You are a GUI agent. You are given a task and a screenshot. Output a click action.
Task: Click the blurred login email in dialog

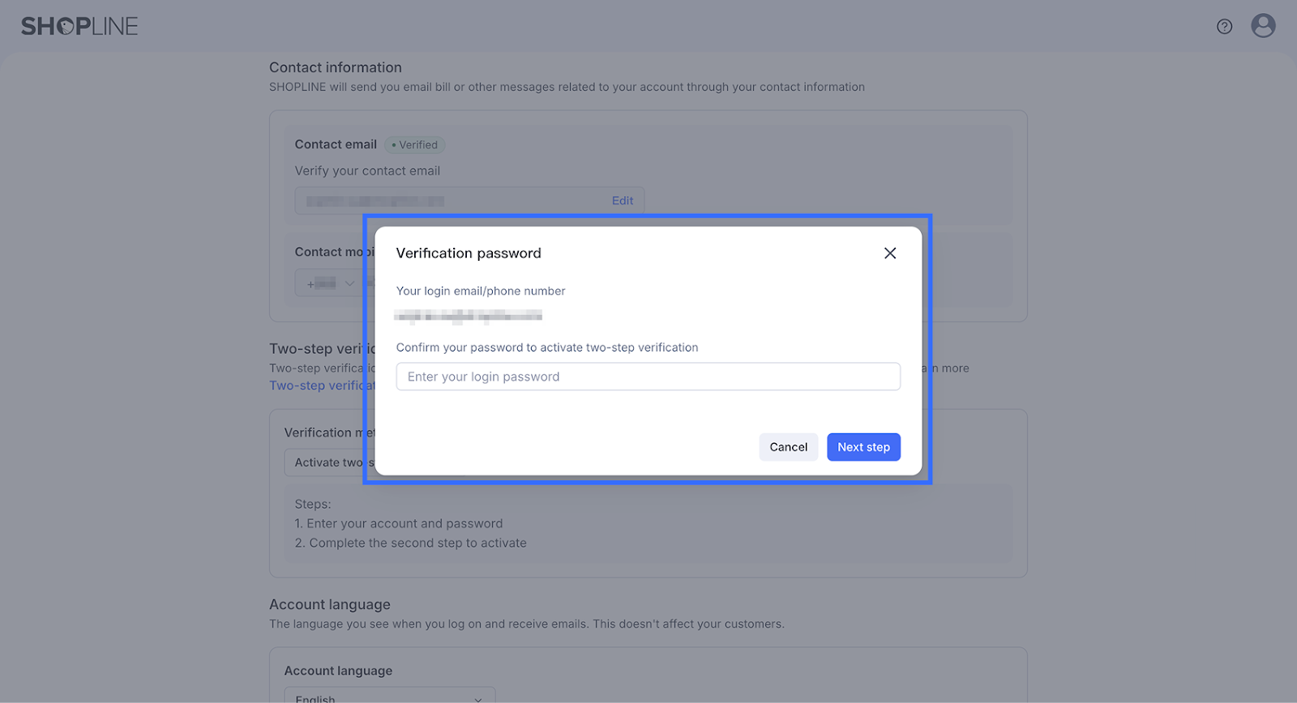[469, 316]
